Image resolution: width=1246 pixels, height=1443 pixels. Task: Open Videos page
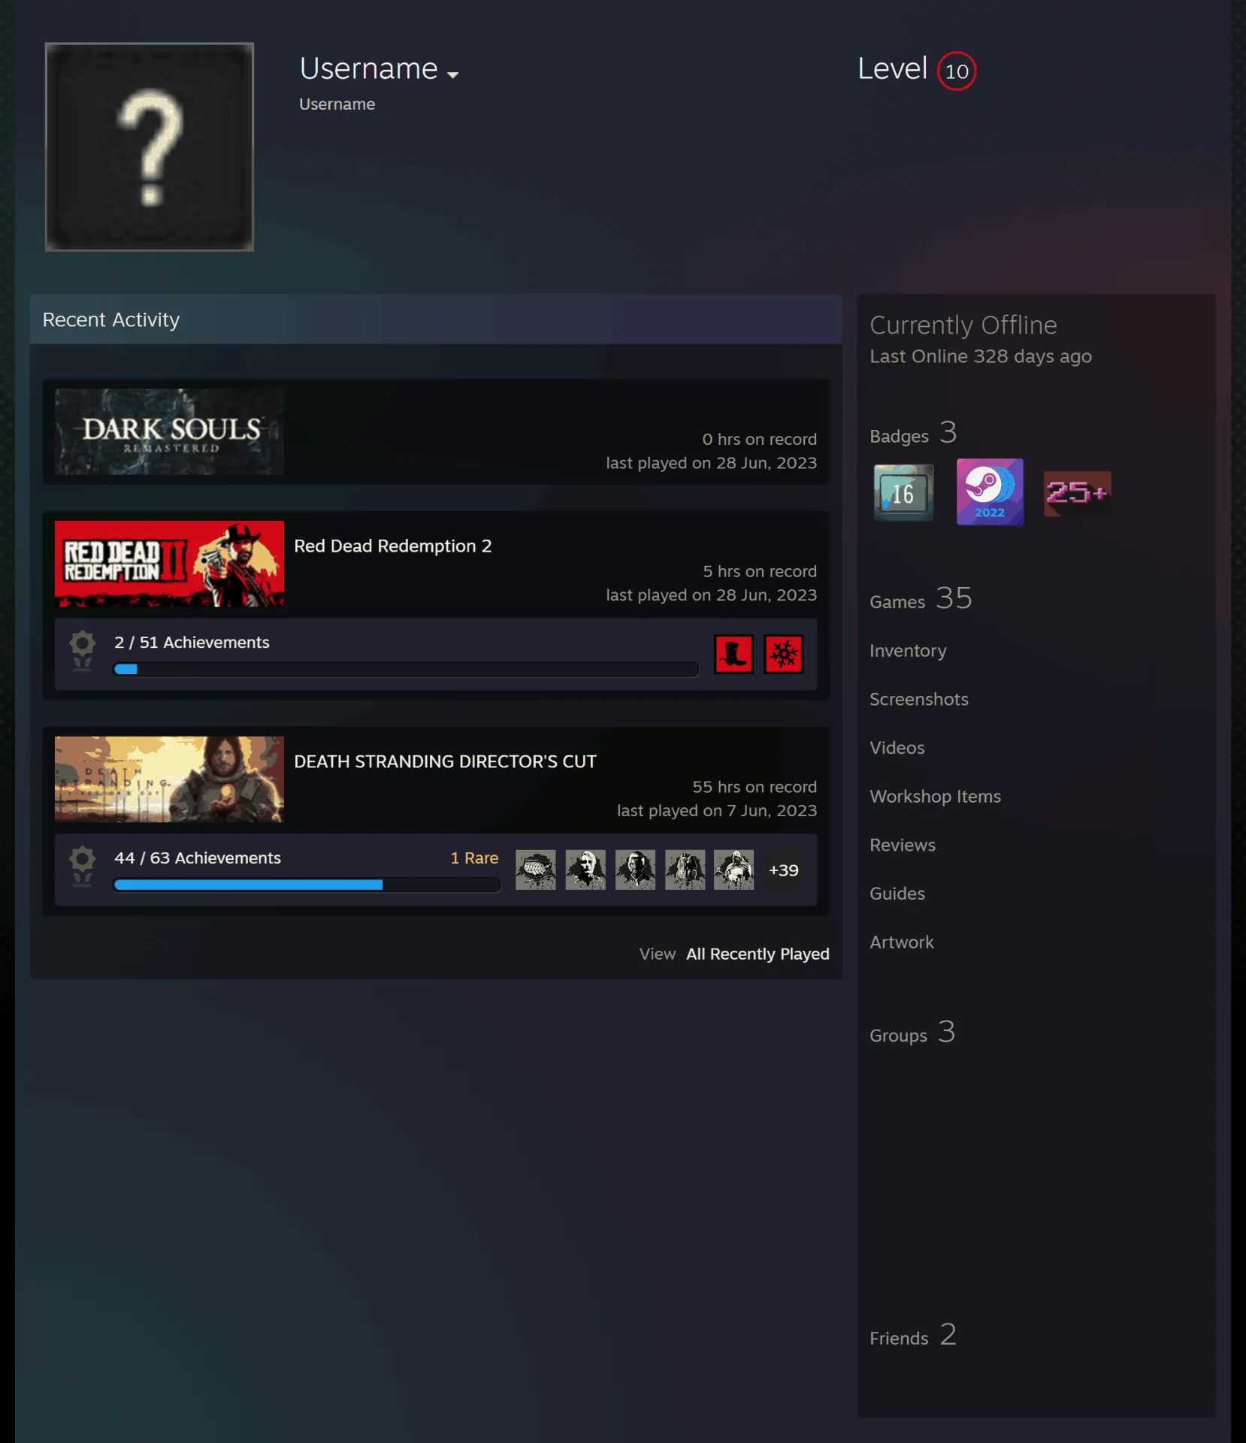897,748
